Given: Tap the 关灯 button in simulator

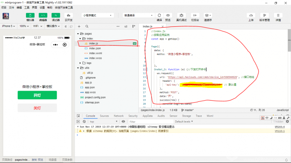Looking at the screenshot, I should (37, 108).
